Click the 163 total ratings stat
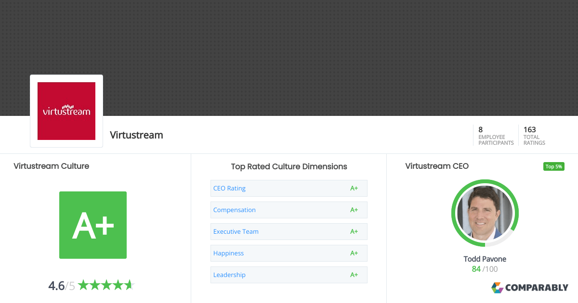This screenshot has height=303, width=578. [534, 136]
